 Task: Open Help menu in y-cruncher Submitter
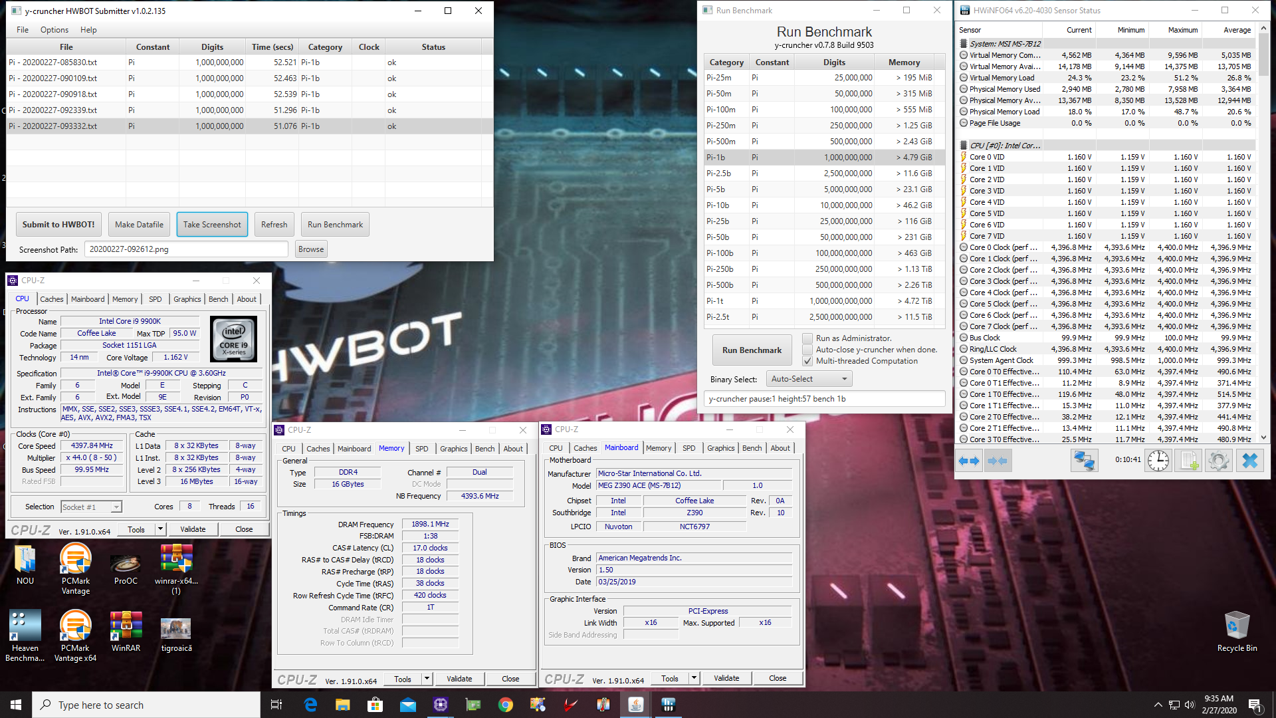88,30
